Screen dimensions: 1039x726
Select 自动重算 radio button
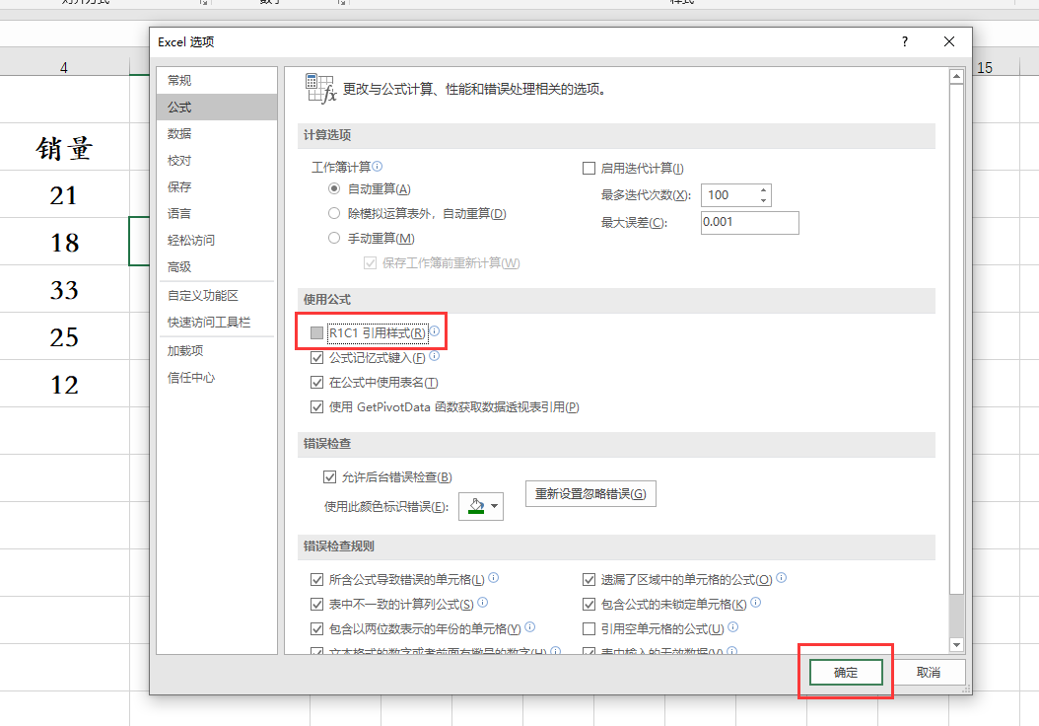click(334, 189)
